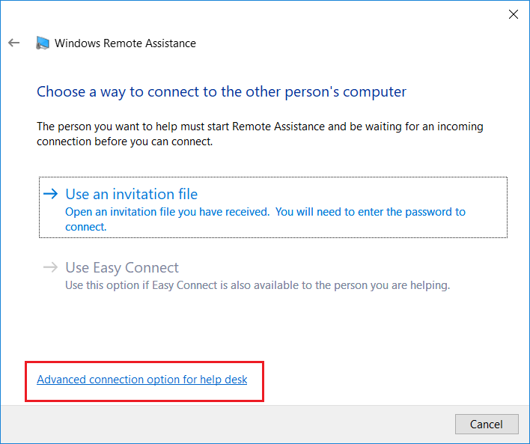Viewport: 530px width, 444px height.
Task: Click the heading Choose a way to connect
Action: (x=222, y=92)
